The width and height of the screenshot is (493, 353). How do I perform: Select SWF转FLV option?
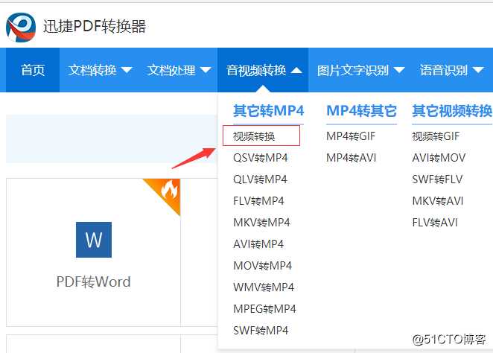click(x=437, y=179)
